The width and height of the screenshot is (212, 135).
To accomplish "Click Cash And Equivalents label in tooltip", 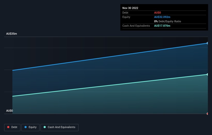I will click(136, 26).
